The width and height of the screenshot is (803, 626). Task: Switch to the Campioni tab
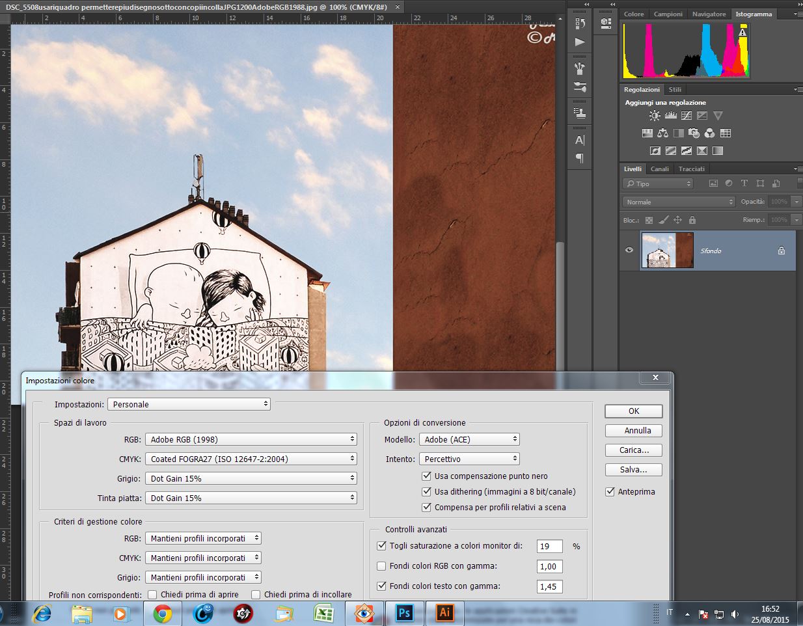tap(668, 14)
